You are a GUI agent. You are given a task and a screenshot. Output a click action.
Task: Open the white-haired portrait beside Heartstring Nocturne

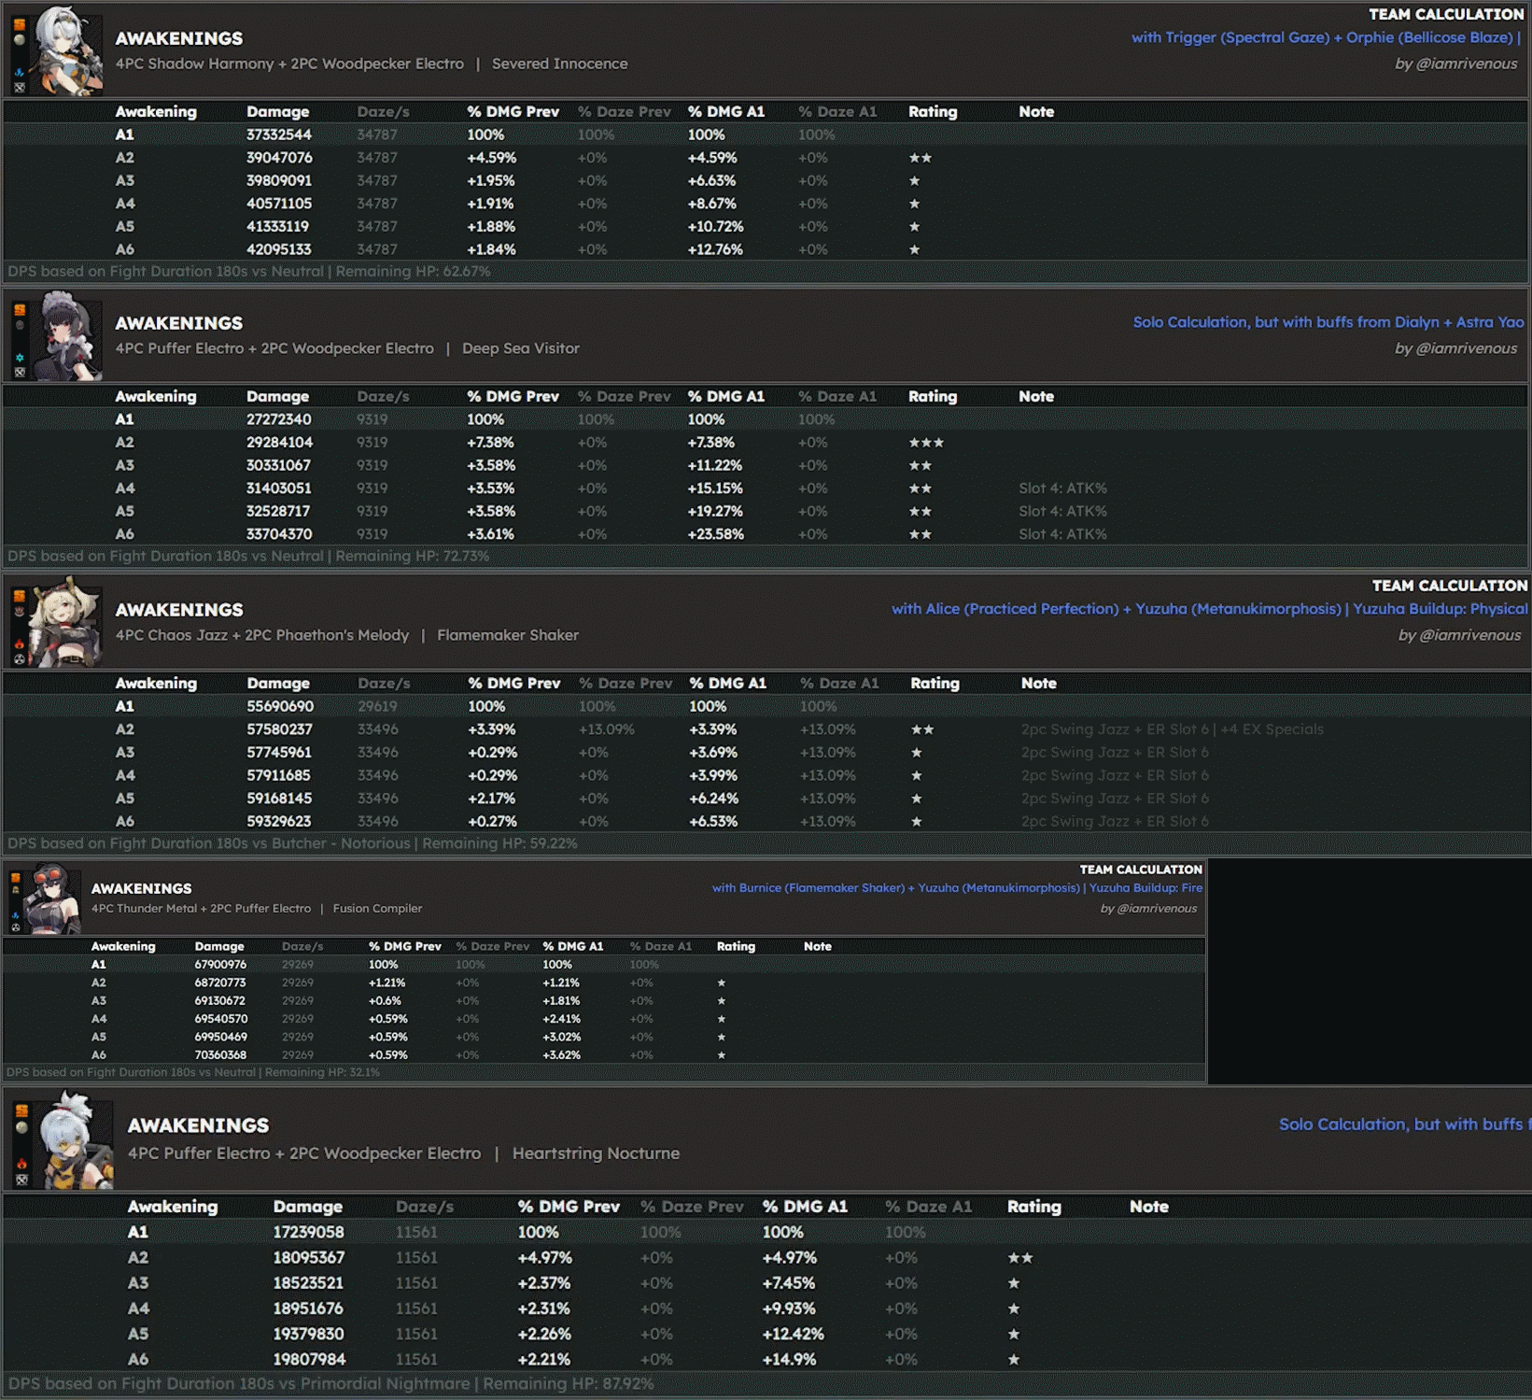point(74,1140)
